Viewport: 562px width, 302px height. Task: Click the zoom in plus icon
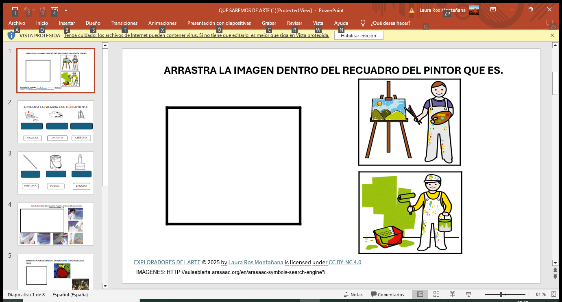click(x=529, y=294)
